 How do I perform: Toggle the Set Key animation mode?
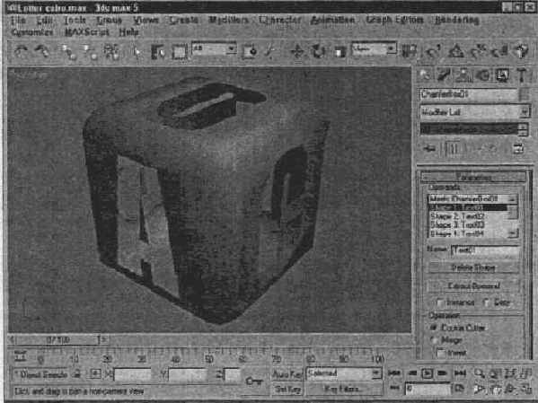coord(288,390)
